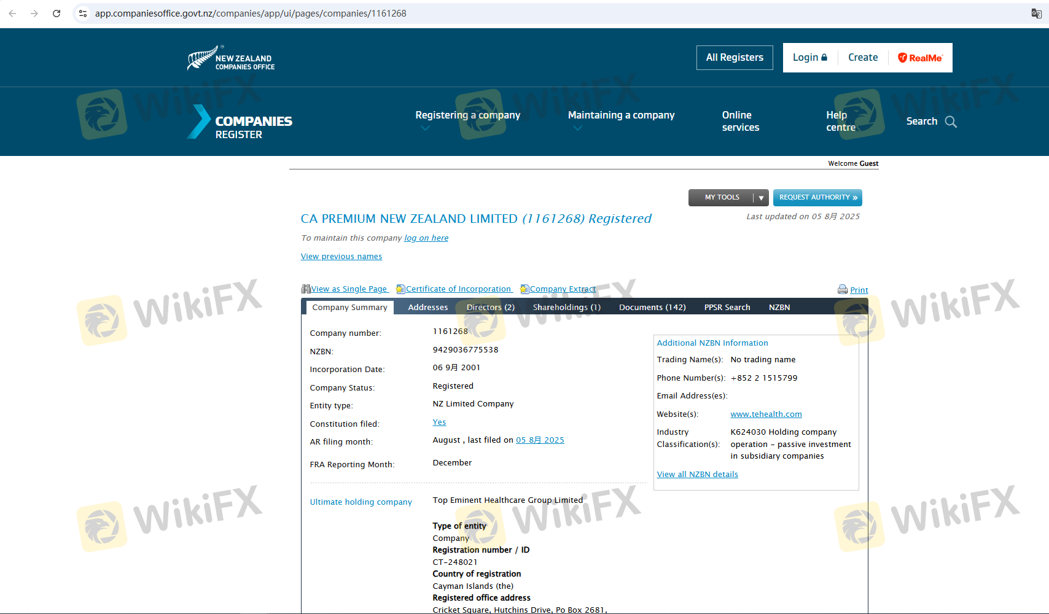
Task: Click the No trading name value
Action: (x=763, y=360)
